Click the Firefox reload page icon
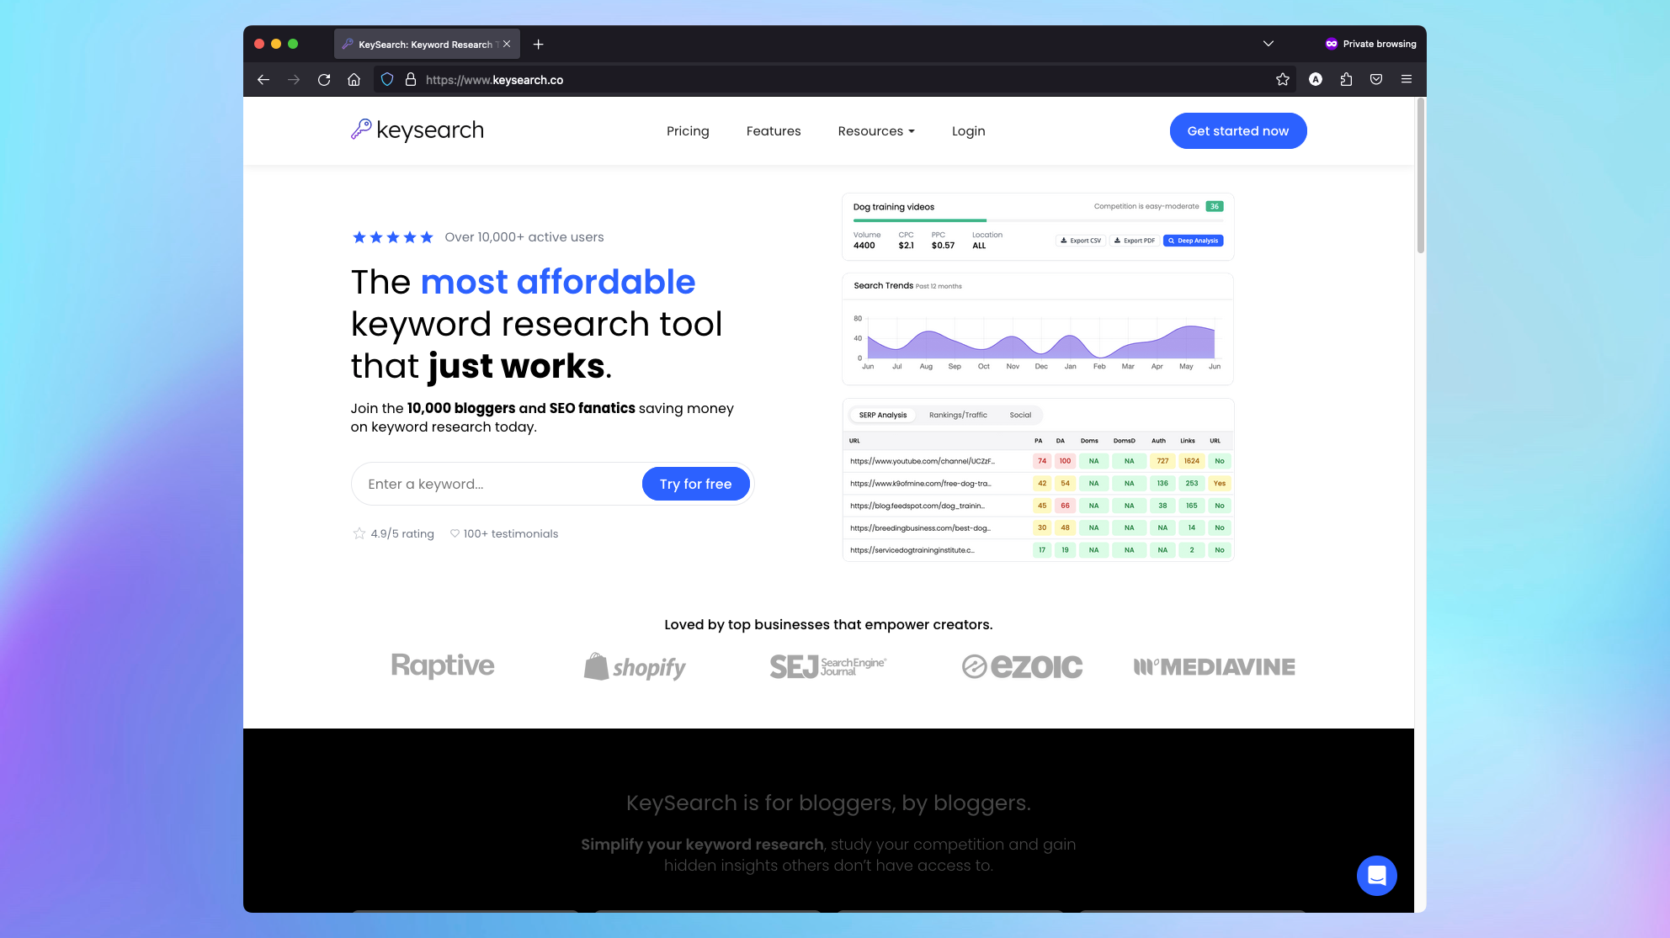 (324, 80)
